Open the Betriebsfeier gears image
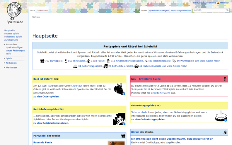Image resolution: width=232 pixels, height=145 pixels. 119,119
